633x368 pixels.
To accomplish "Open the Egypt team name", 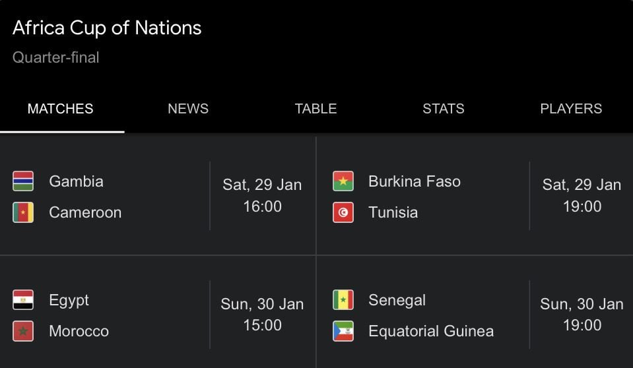I will point(69,301).
